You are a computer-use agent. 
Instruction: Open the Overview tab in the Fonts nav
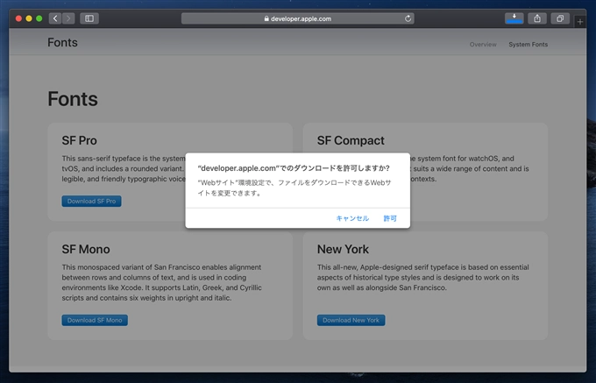tap(483, 45)
